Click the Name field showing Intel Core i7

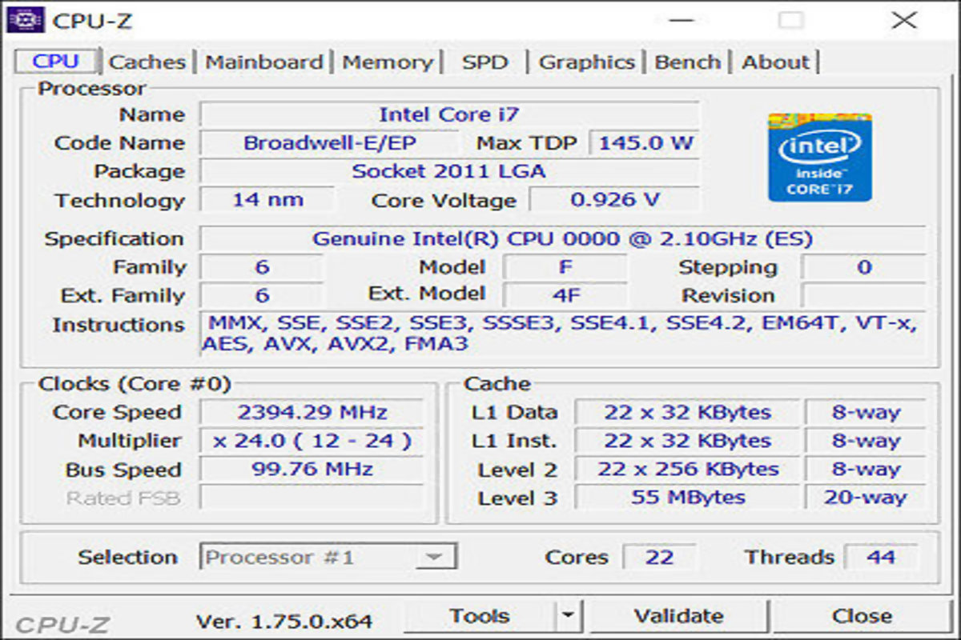pos(449,114)
